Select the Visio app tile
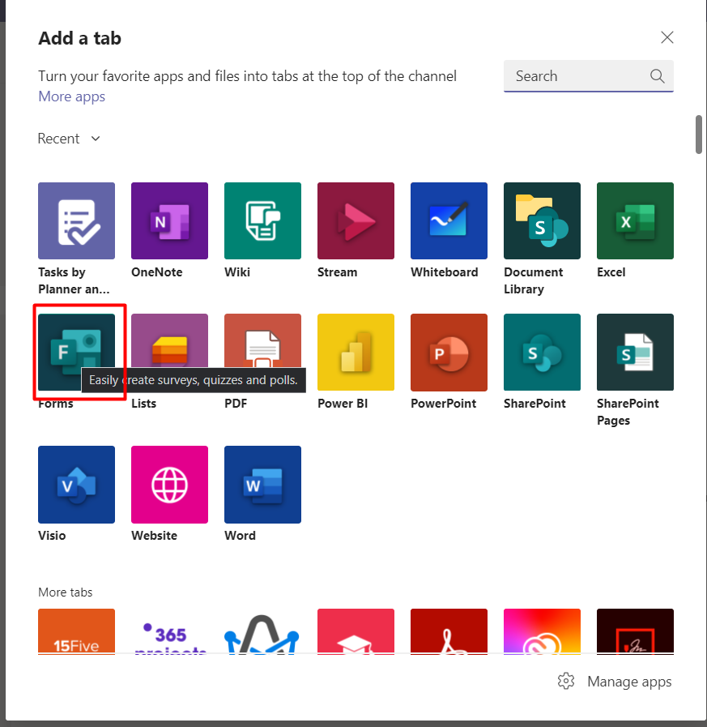 [76, 485]
